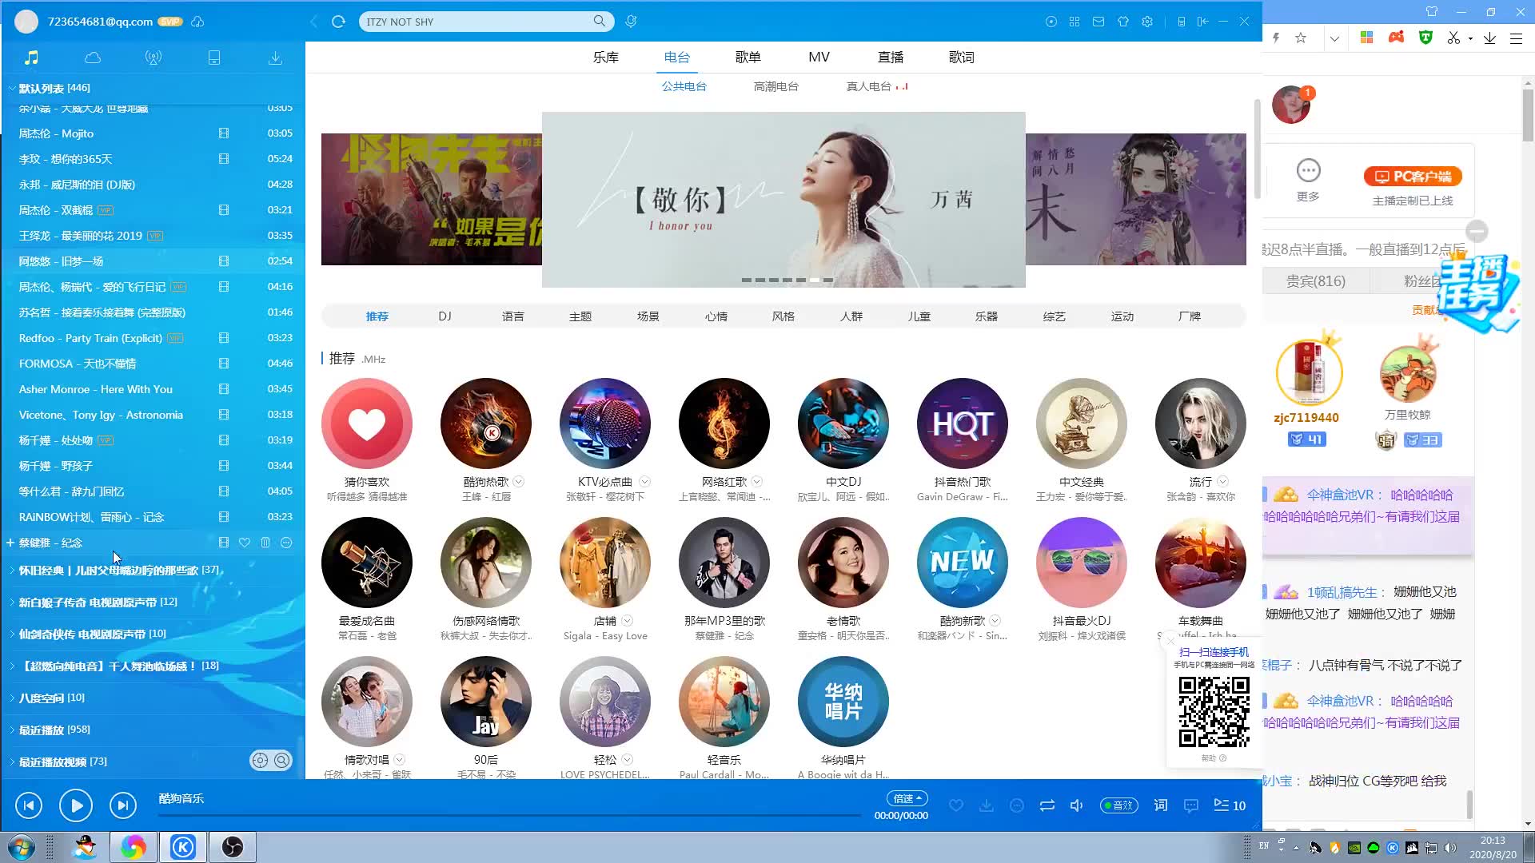The image size is (1535, 863).
Task: Open the 倍速 playback speed dropdown
Action: pyautogui.click(x=907, y=798)
